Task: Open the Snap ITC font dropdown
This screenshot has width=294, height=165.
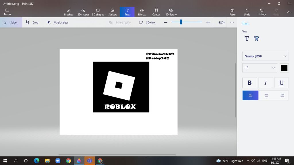Action: 266,56
